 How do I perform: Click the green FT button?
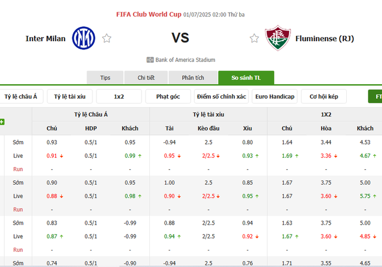pos(375,96)
